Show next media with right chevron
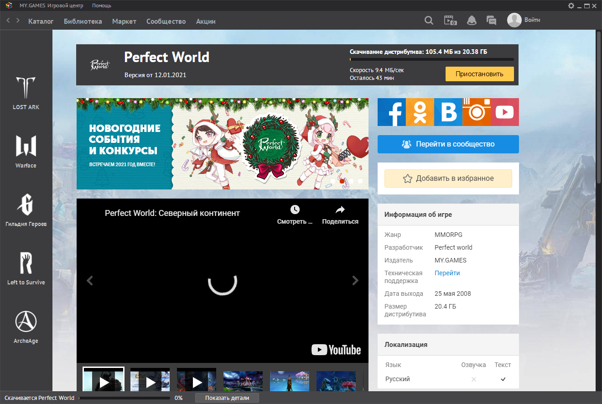Image resolution: width=602 pixels, height=404 pixels. click(355, 280)
